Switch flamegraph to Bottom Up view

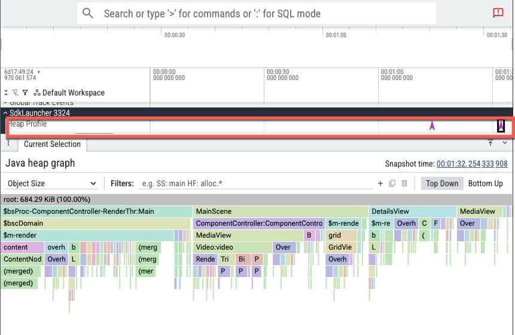485,183
